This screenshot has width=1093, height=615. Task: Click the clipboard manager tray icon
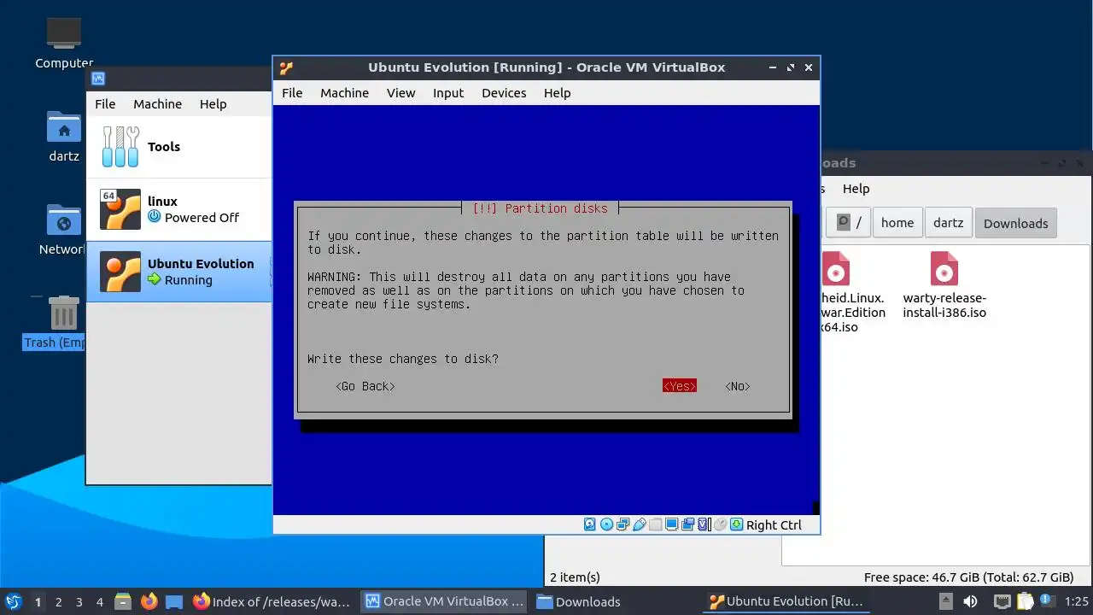(x=1025, y=601)
